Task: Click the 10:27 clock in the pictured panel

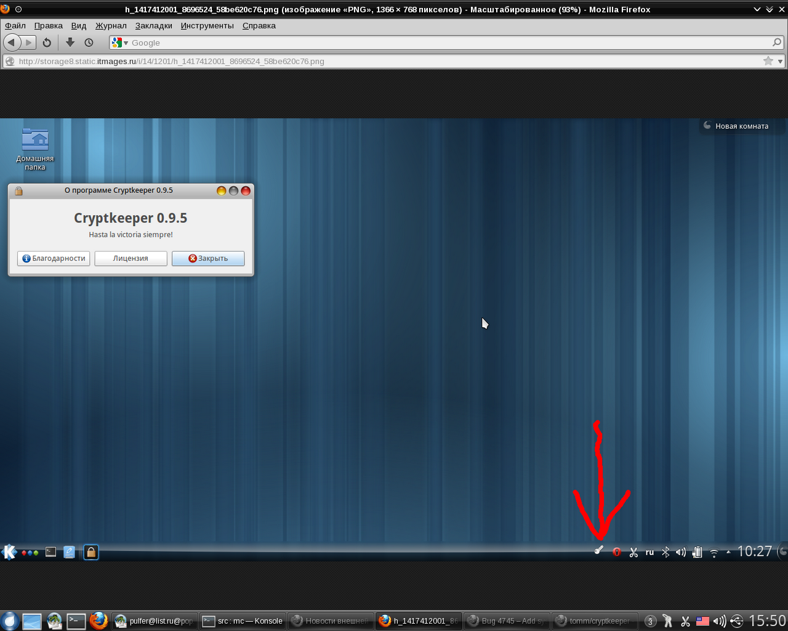Action: tap(755, 552)
